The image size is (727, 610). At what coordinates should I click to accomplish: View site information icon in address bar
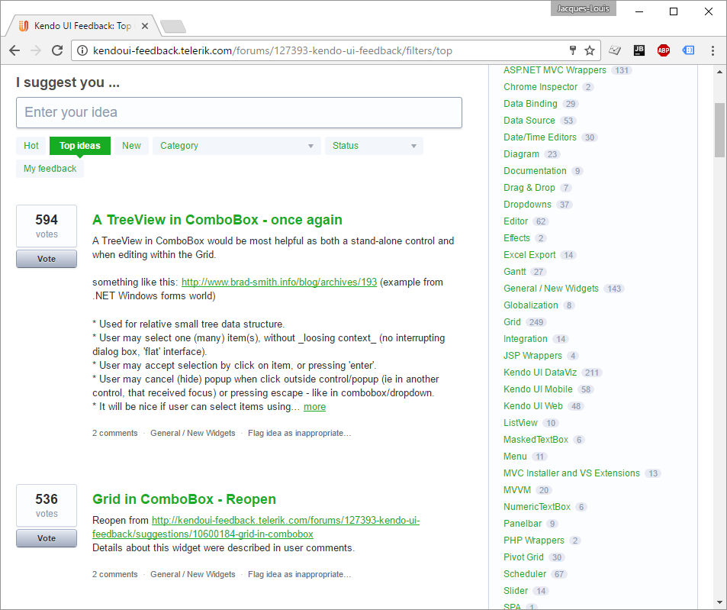pos(82,50)
